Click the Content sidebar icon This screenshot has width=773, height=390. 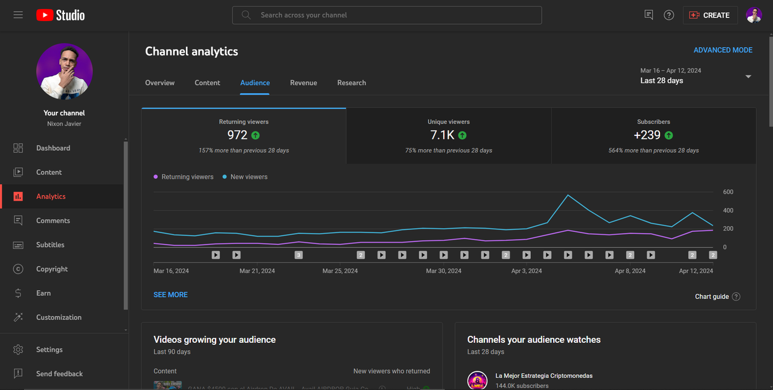pyautogui.click(x=18, y=172)
